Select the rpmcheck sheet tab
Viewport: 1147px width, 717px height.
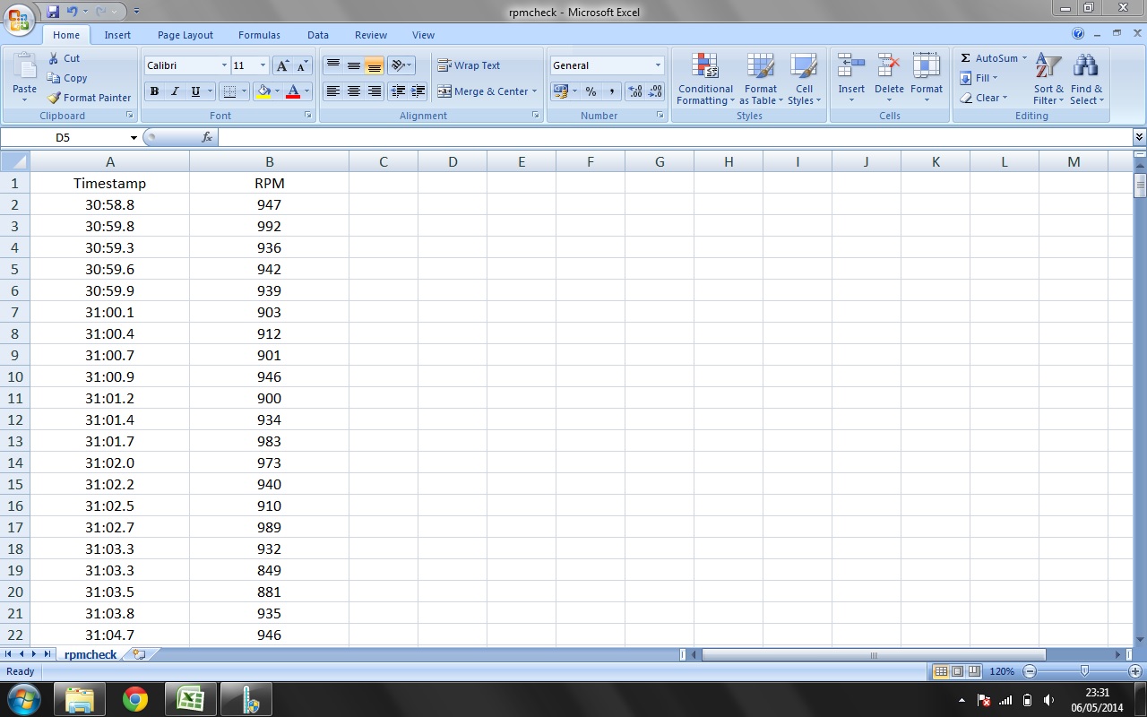91,655
